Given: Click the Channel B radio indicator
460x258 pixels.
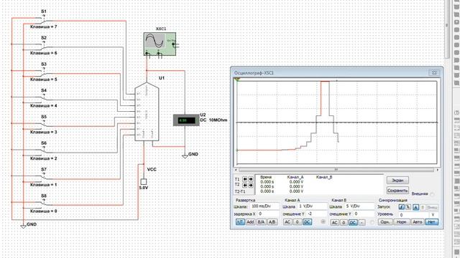Looking at the screenshot, I should click(x=372, y=223).
